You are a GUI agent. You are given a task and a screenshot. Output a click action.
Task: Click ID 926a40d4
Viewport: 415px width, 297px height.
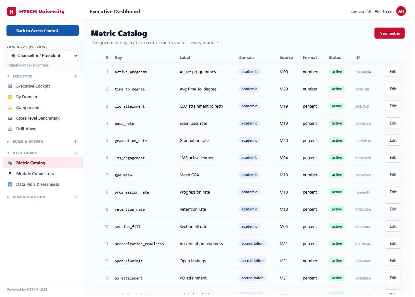pyautogui.click(x=363, y=72)
